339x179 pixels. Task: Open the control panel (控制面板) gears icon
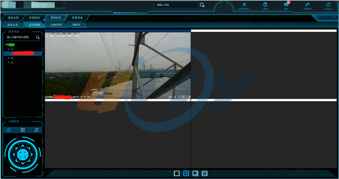pos(307,5)
